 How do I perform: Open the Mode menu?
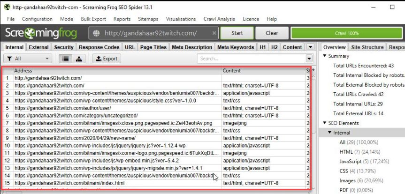click(x=67, y=19)
